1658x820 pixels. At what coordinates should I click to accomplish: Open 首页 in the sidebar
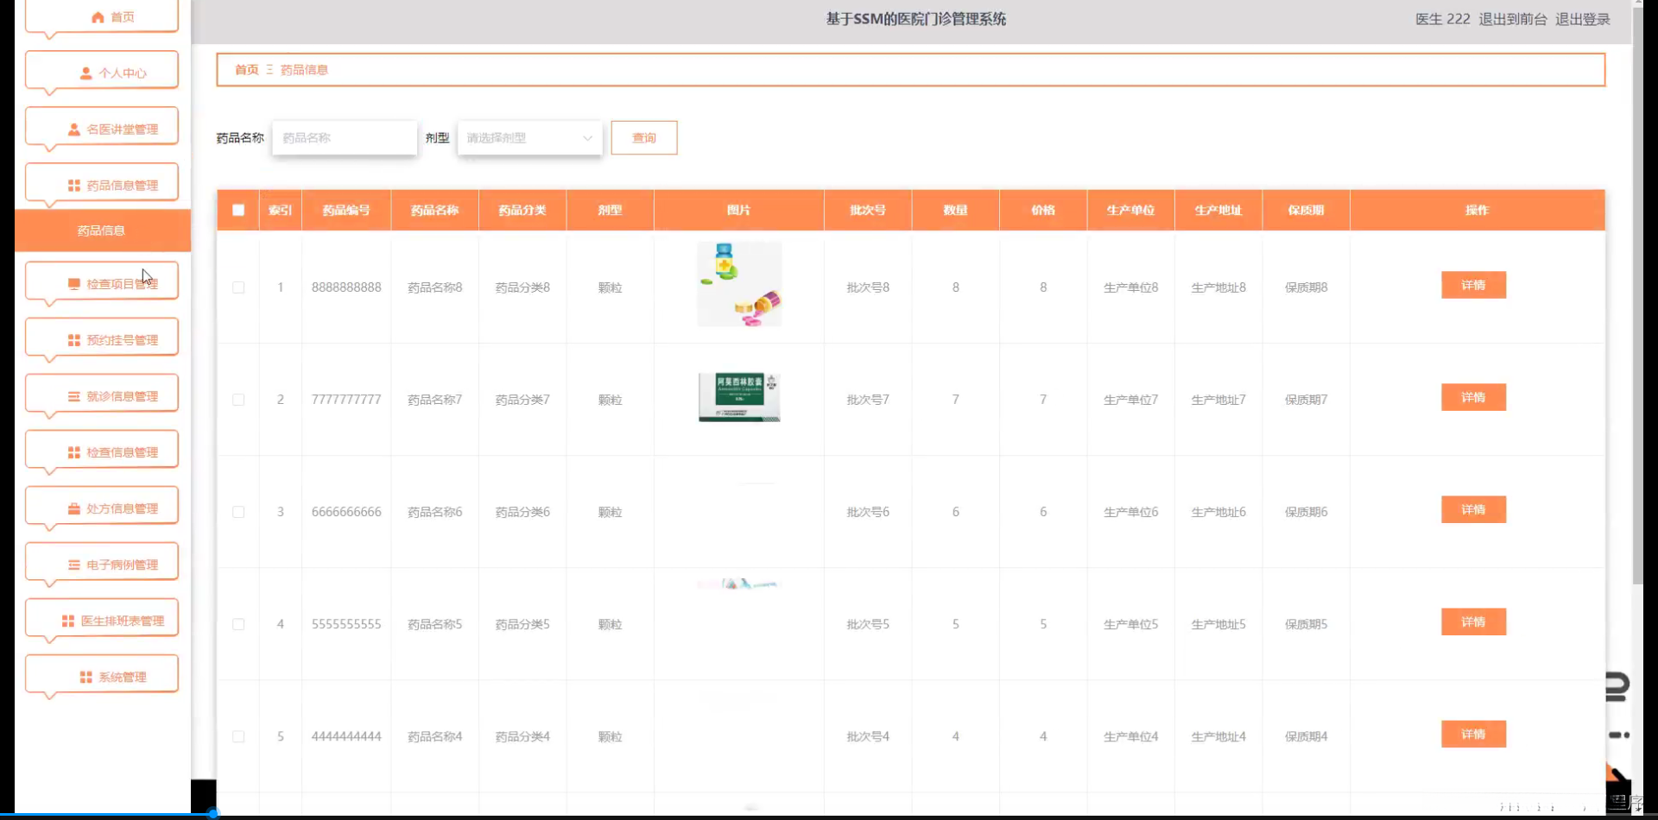click(102, 17)
